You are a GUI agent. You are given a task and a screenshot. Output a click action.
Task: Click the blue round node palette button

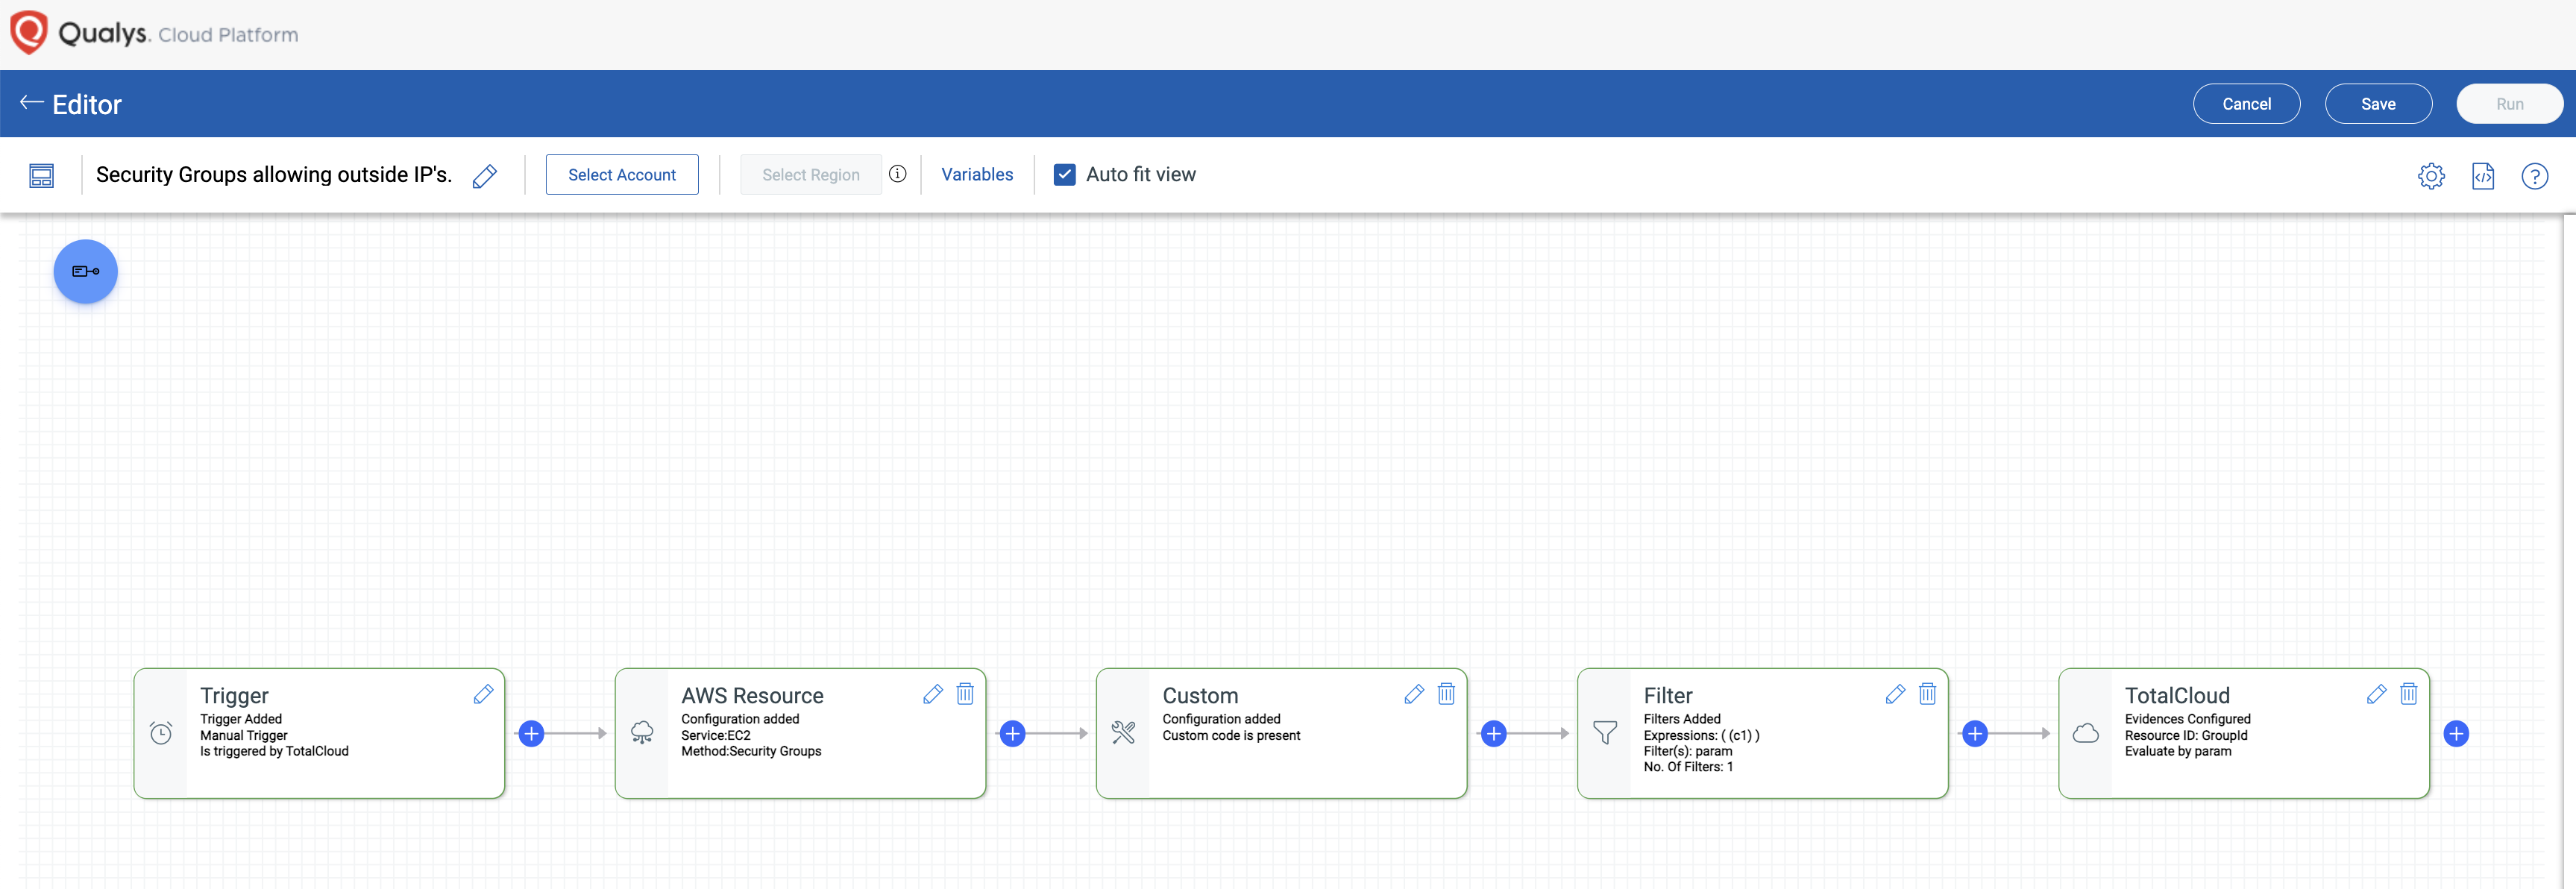coord(86,271)
